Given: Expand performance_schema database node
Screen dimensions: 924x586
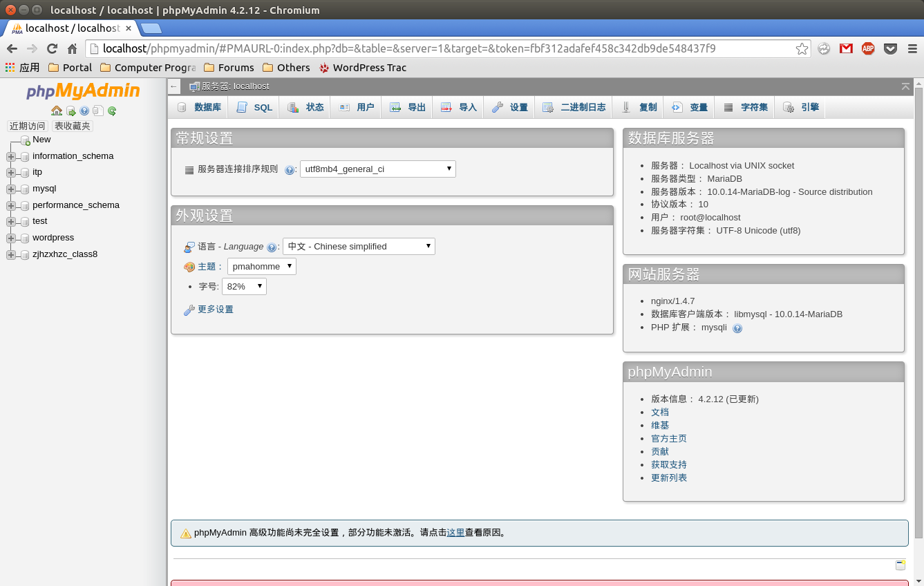Looking at the screenshot, I should pos(10,206).
